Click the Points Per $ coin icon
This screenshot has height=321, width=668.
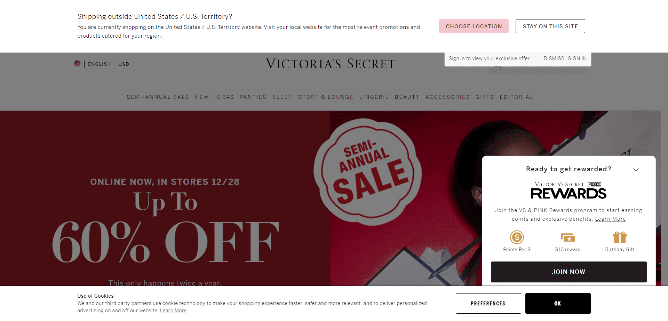tap(517, 237)
